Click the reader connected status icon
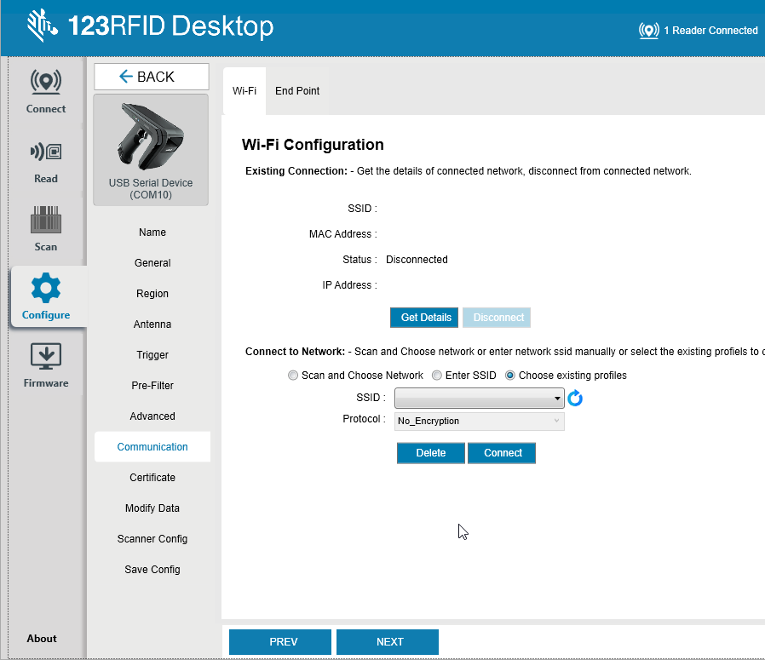The width and height of the screenshot is (765, 660). [648, 31]
